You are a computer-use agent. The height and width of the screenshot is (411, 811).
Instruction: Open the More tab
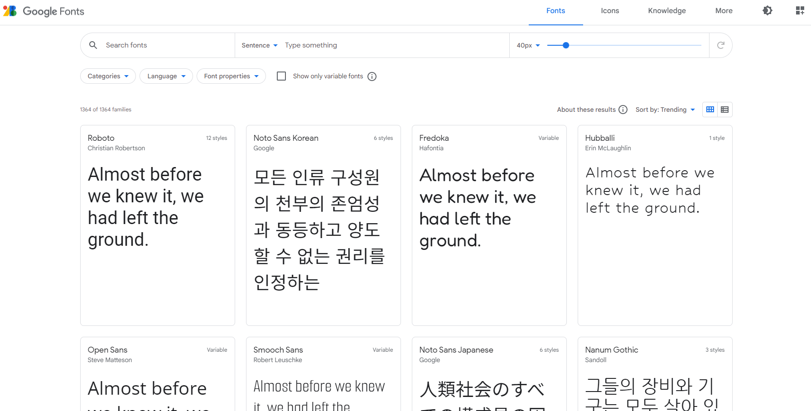coord(724,11)
